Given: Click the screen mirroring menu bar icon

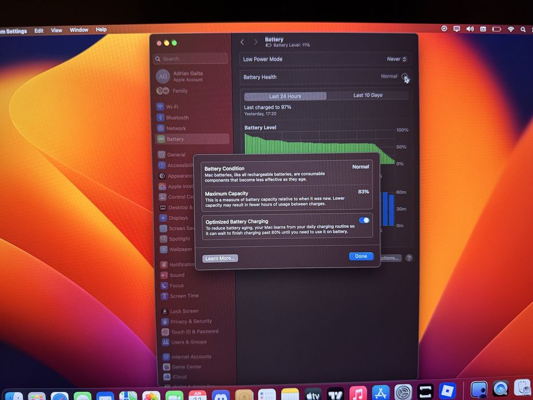Looking at the screenshot, I should click(456, 29).
